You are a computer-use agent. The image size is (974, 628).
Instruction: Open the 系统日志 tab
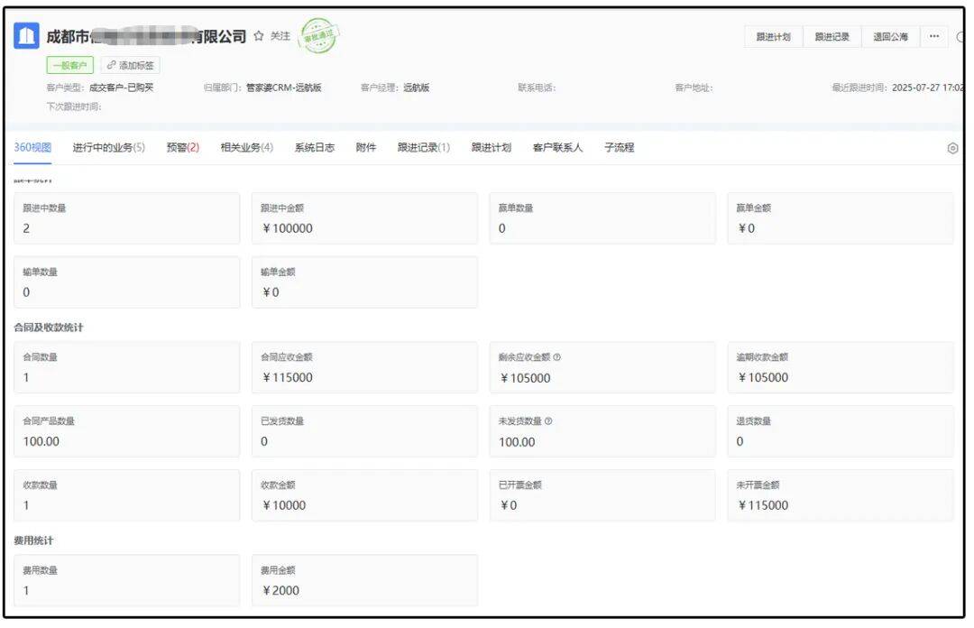(315, 147)
